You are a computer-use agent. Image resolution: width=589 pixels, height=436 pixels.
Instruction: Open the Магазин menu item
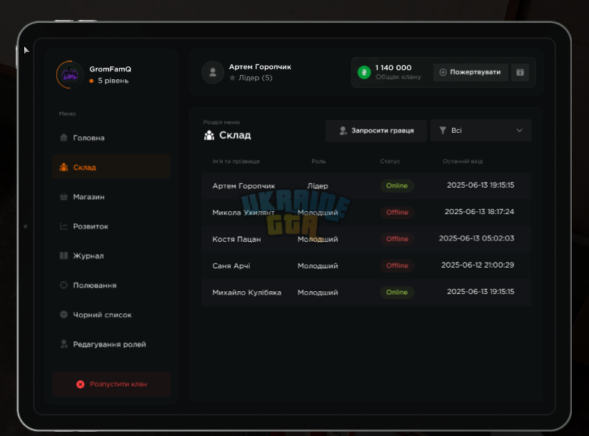pos(111,197)
